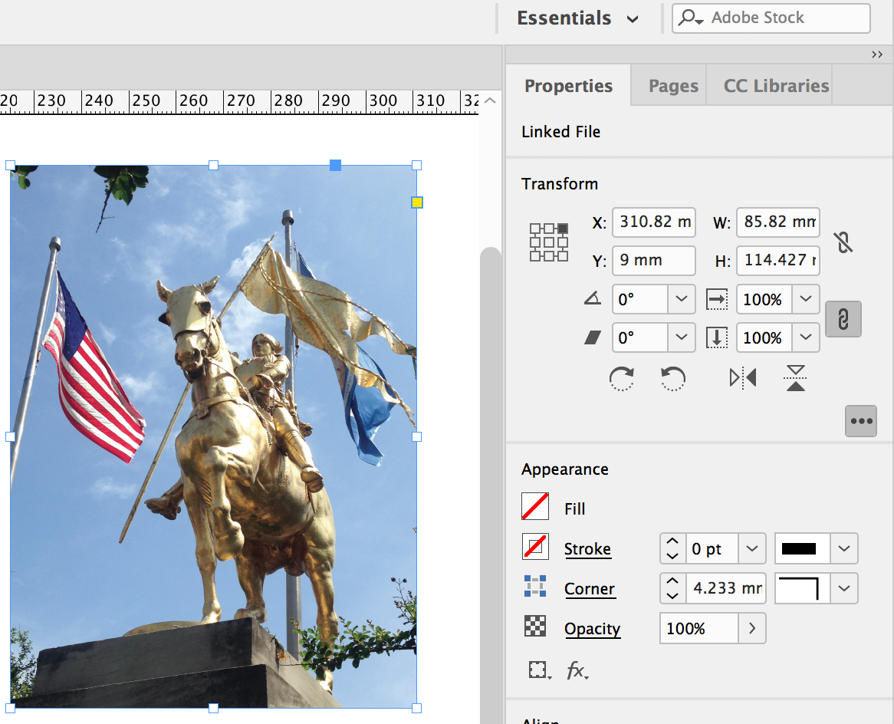Click the vertical scrollbar of the document

point(491,485)
